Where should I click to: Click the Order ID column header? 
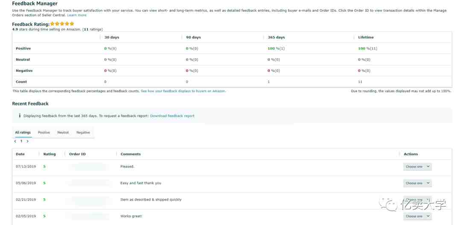point(77,154)
